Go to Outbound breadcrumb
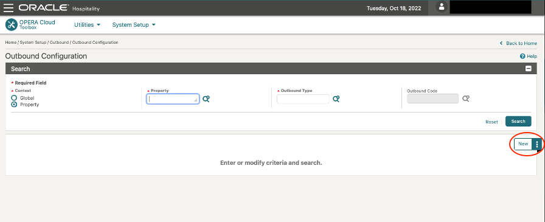545x222 pixels. click(59, 43)
